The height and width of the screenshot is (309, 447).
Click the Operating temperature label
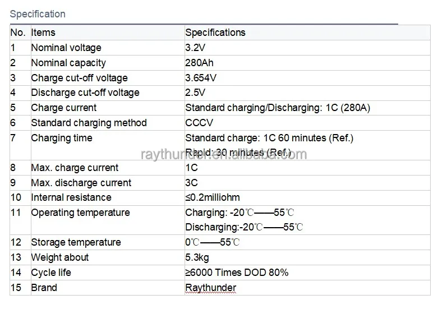click(80, 213)
